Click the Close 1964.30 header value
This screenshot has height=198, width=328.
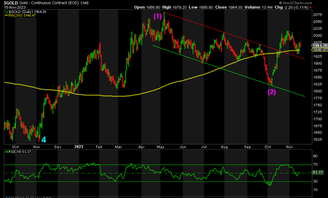coord(229,7)
